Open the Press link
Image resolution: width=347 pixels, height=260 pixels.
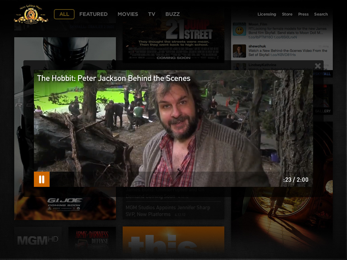(303, 14)
